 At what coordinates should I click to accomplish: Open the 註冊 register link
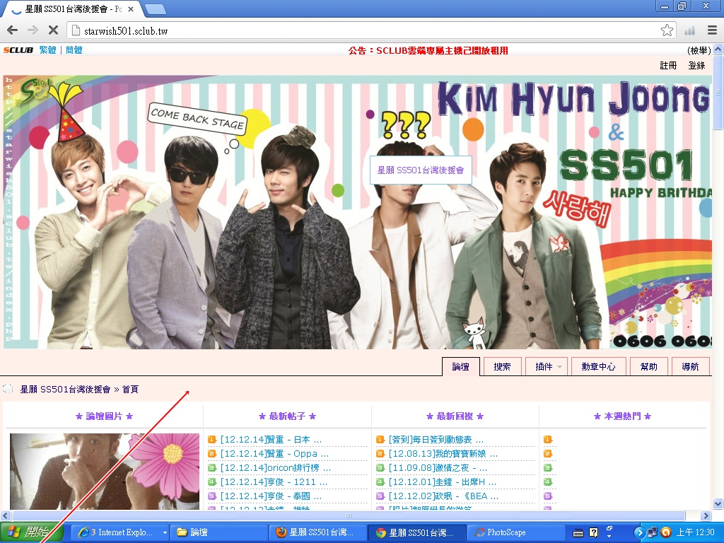pos(668,66)
